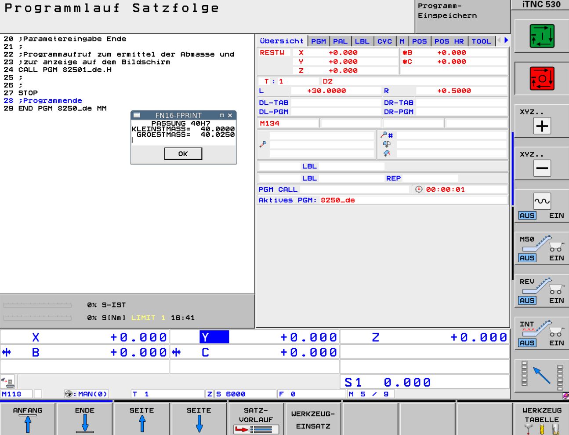Confirm the FN16-FPRINT dialog with OK
This screenshot has width=569, height=435.
click(x=183, y=154)
